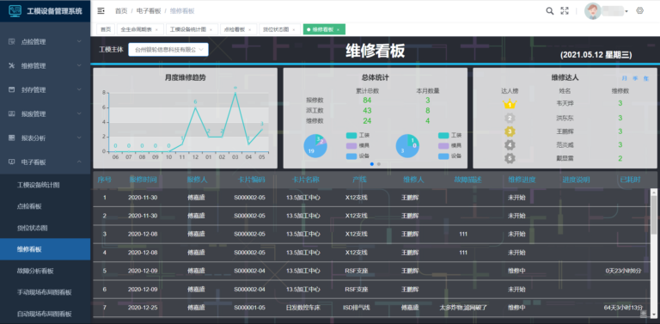Click the rank 5 medal badge
Viewport: 660px width, 324px height.
[x=510, y=159]
